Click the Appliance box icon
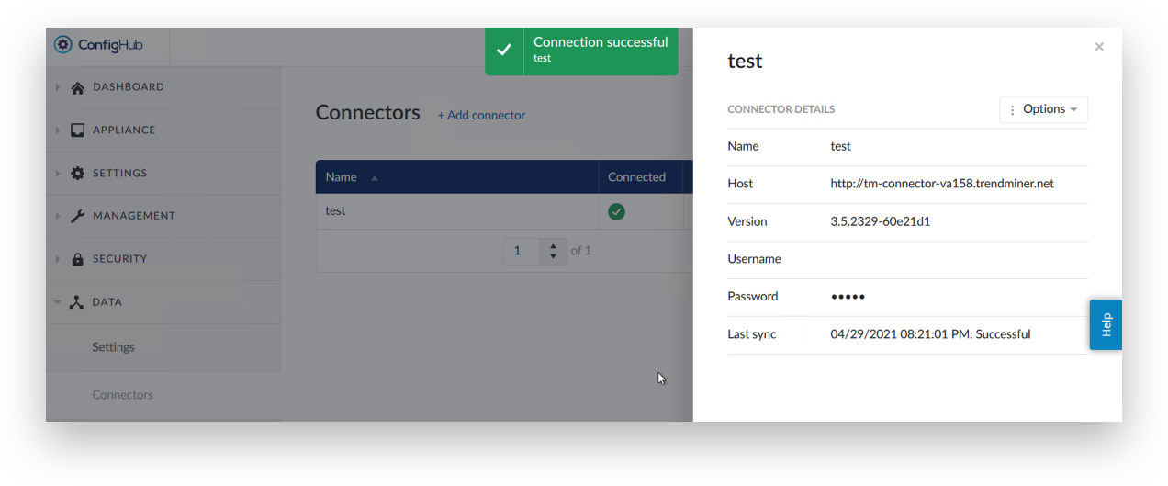The width and height of the screenshot is (1168, 486). [78, 130]
